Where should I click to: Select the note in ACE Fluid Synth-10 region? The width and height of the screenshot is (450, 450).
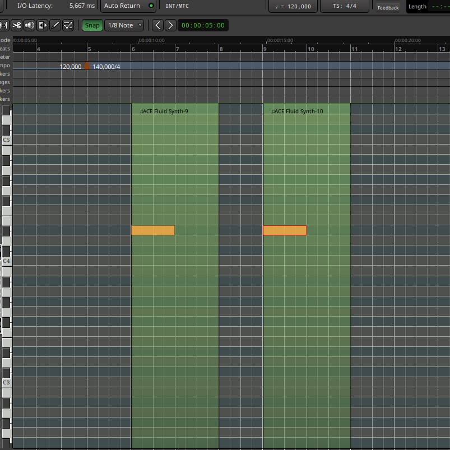click(x=285, y=230)
